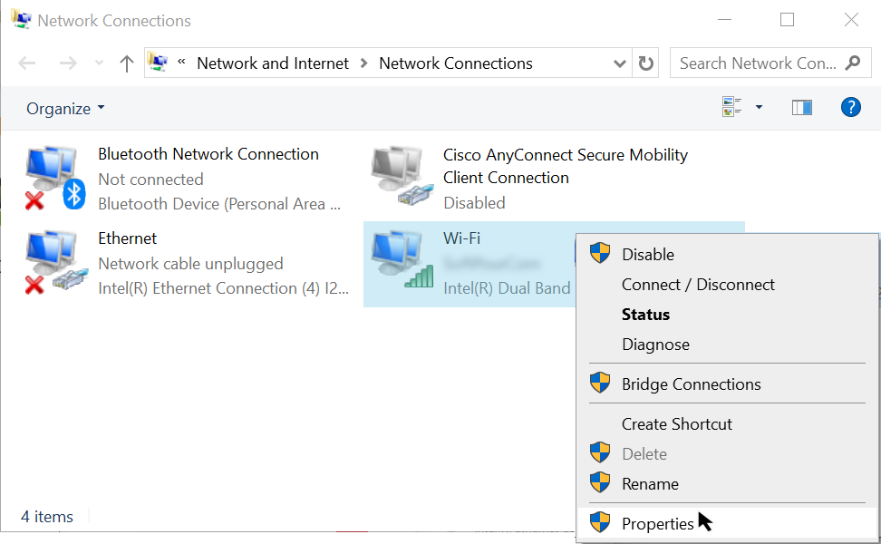The width and height of the screenshot is (881, 544).
Task: Select the Ethernet adapter icon
Action: pyautogui.click(x=57, y=262)
